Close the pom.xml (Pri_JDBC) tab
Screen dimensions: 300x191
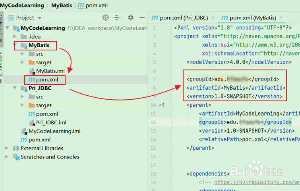(213, 17)
